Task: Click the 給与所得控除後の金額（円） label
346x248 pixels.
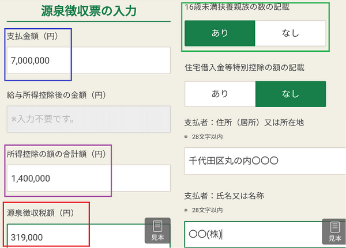Action: [x=57, y=95]
